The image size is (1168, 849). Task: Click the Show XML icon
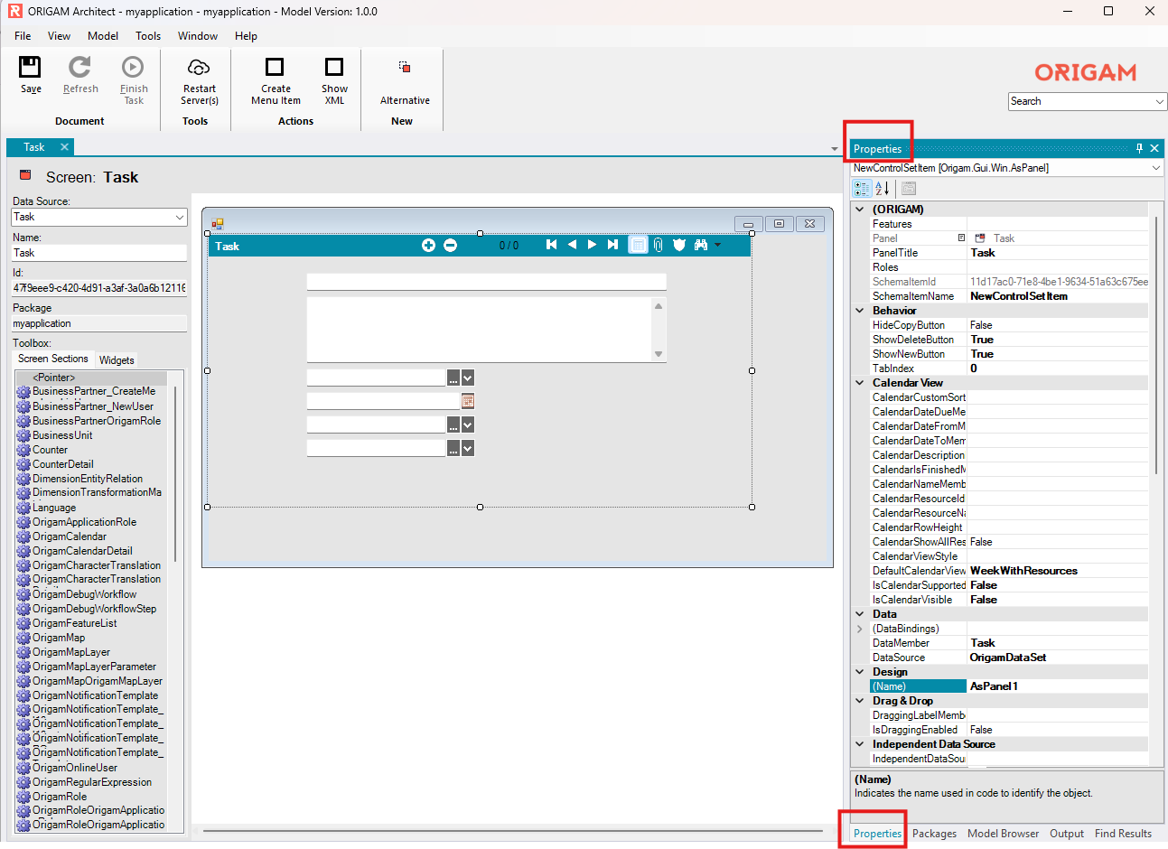[334, 67]
